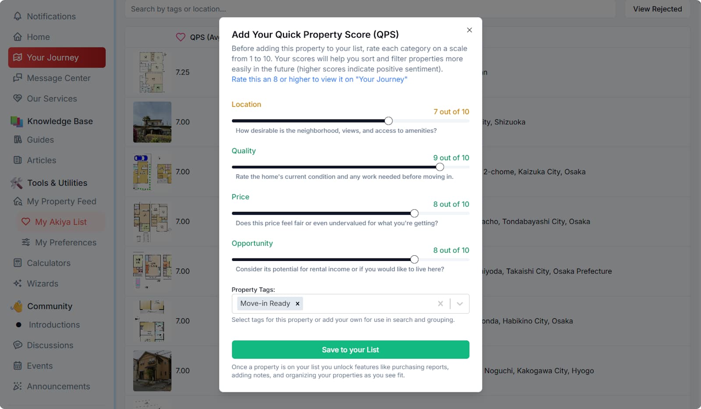This screenshot has height=409, width=701.
Task: Click the Location slider handle
Action: 389,121
